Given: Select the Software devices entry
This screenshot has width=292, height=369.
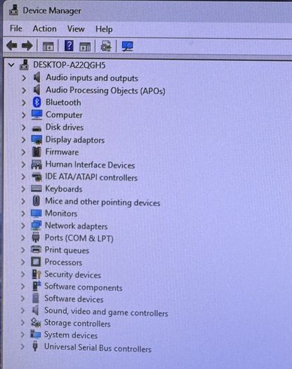Looking at the screenshot, I should point(74,299).
